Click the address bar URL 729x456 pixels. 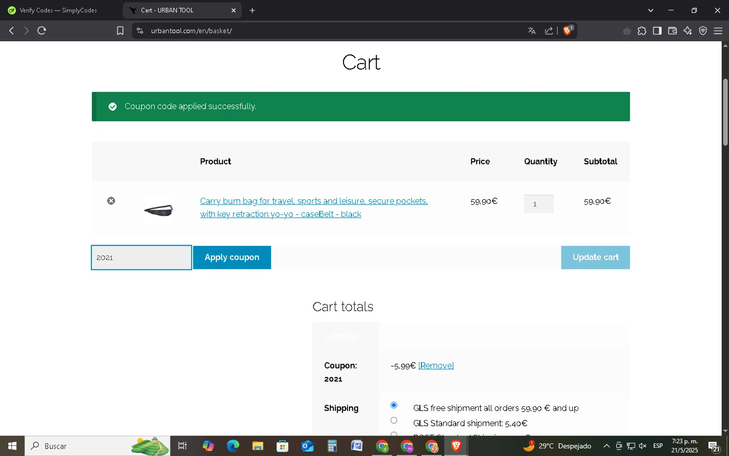pyautogui.click(x=191, y=31)
